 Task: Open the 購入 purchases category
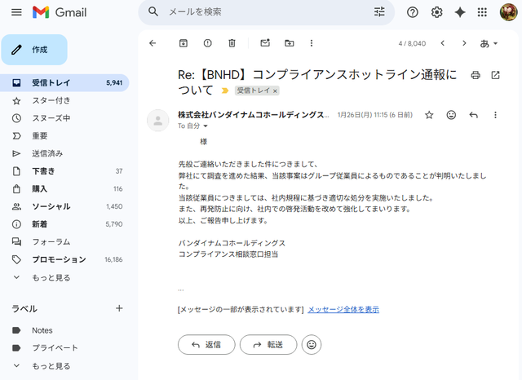tap(64, 188)
